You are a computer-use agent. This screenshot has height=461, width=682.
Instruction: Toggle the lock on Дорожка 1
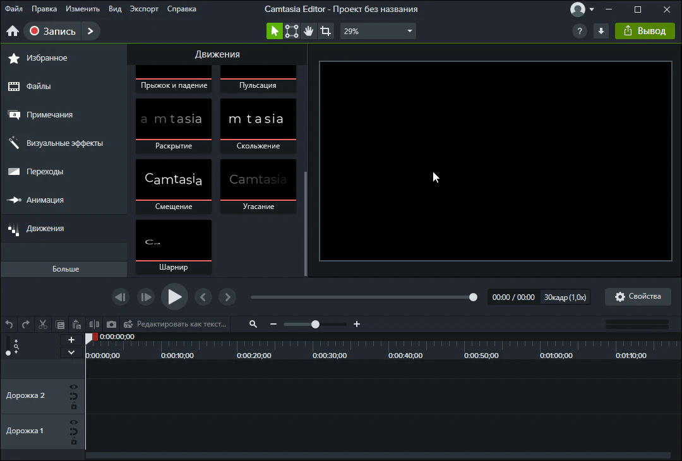(x=74, y=441)
